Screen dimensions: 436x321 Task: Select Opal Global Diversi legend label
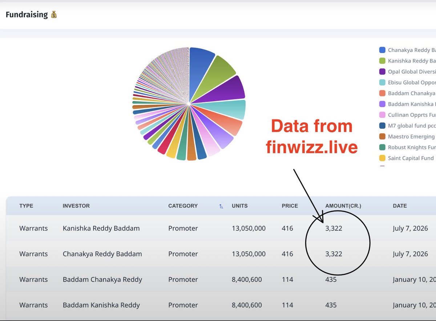412,72
